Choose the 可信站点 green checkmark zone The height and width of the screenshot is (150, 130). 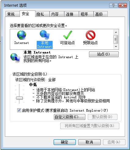[x=68, y=35]
